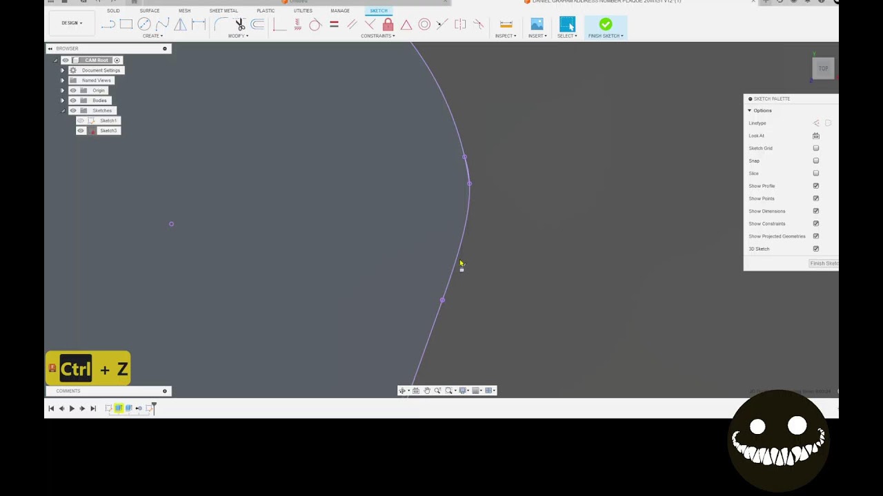Toggle Slice checkbox
Screen dimensions: 883x496
[816, 173]
